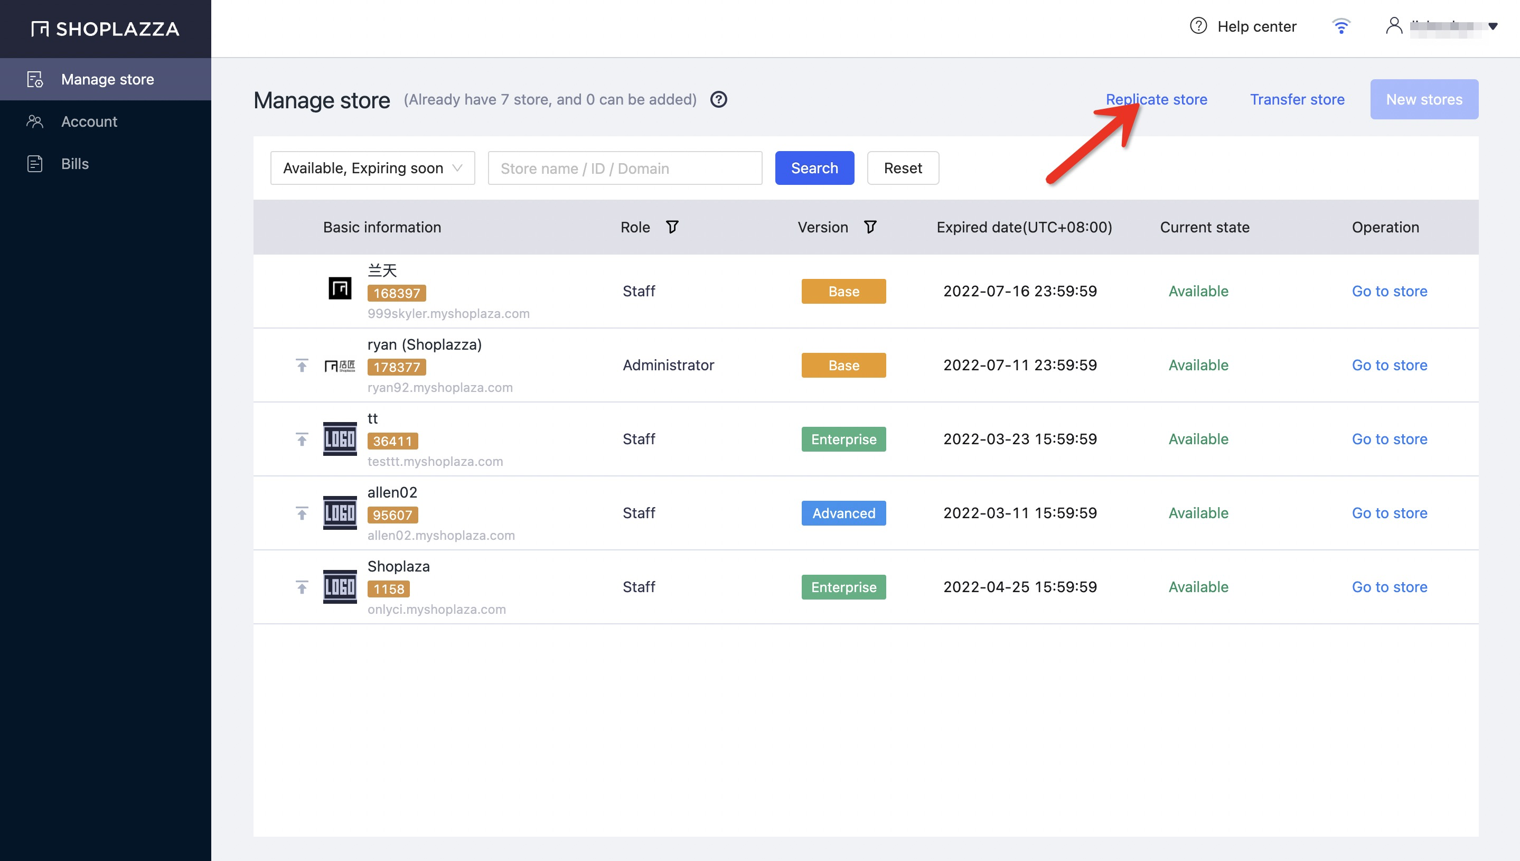Click the Base version badge for 兰天
This screenshot has height=861, width=1520.
click(x=843, y=292)
